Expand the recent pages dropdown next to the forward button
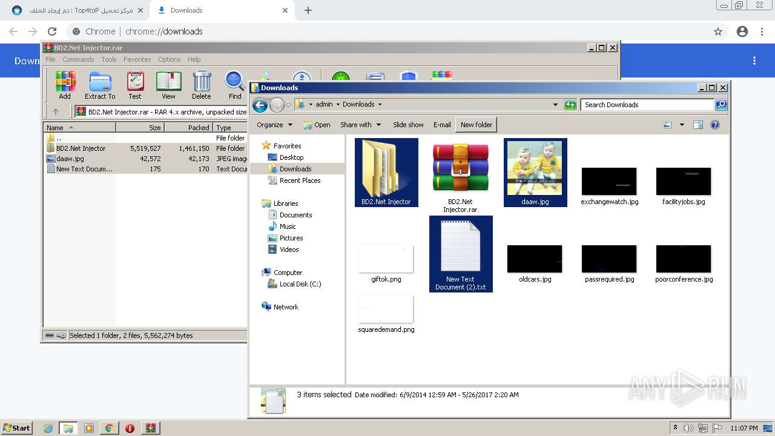 pos(288,105)
